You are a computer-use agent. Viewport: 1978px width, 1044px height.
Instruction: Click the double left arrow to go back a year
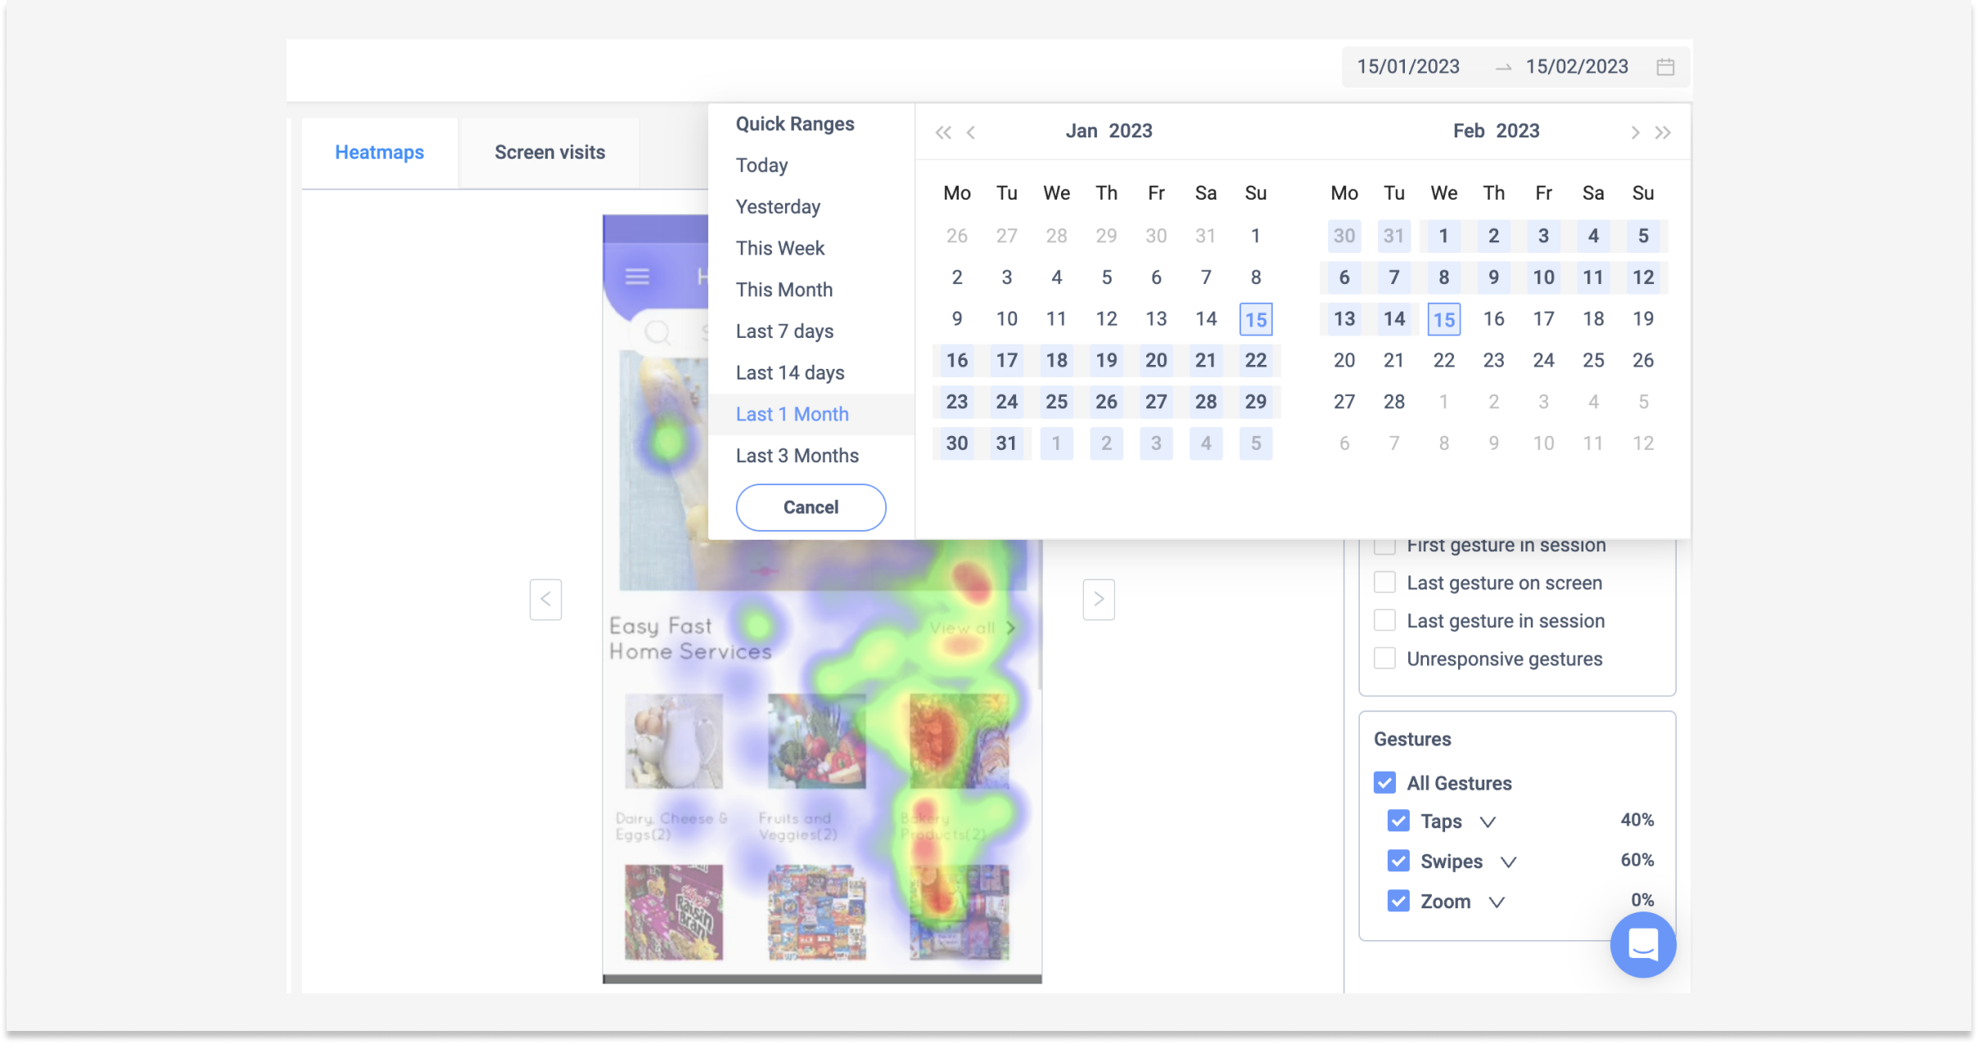943,131
